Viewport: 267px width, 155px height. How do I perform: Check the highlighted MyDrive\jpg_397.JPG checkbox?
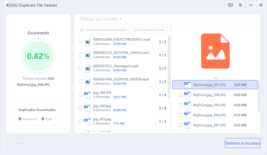(x=180, y=85)
